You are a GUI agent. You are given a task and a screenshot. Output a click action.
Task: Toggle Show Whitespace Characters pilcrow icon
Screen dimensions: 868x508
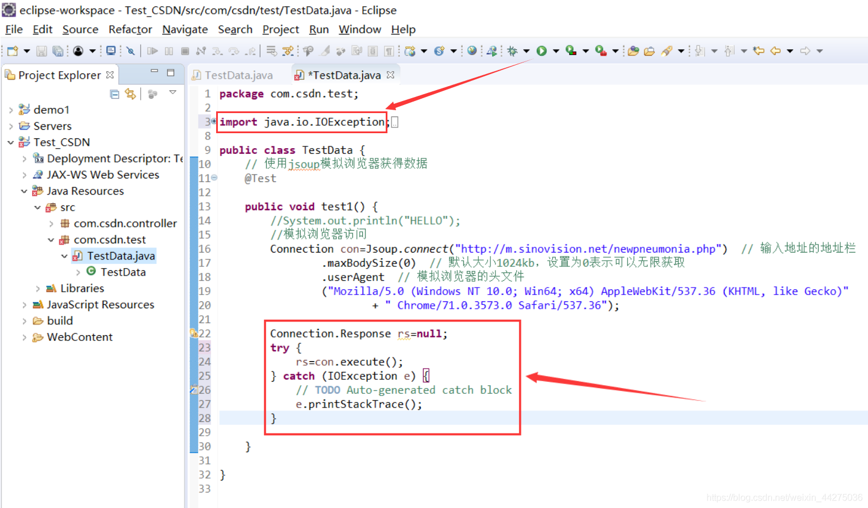coord(389,51)
